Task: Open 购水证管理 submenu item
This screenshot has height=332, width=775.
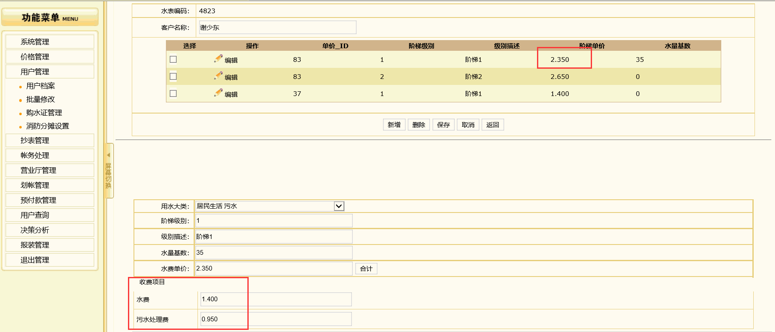Action: [x=44, y=113]
